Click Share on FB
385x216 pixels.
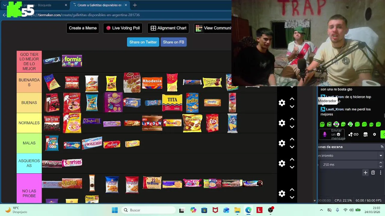(174, 42)
